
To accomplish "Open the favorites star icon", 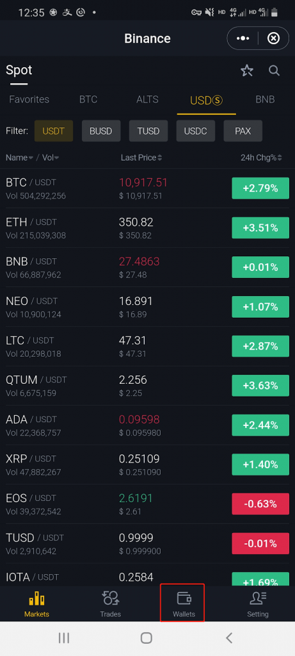I will (x=247, y=70).
